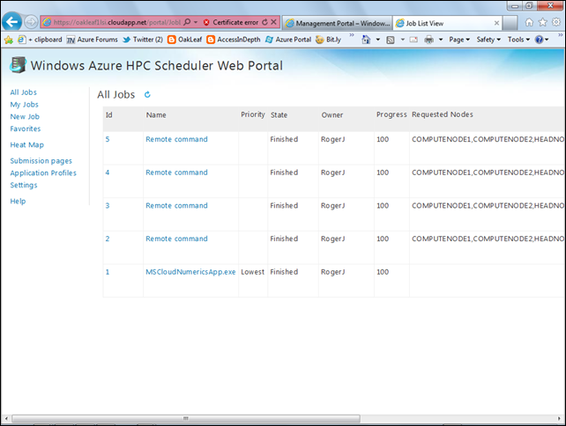The image size is (566, 426).
Task: Open Favorites in sidebar
Action: tap(26, 129)
